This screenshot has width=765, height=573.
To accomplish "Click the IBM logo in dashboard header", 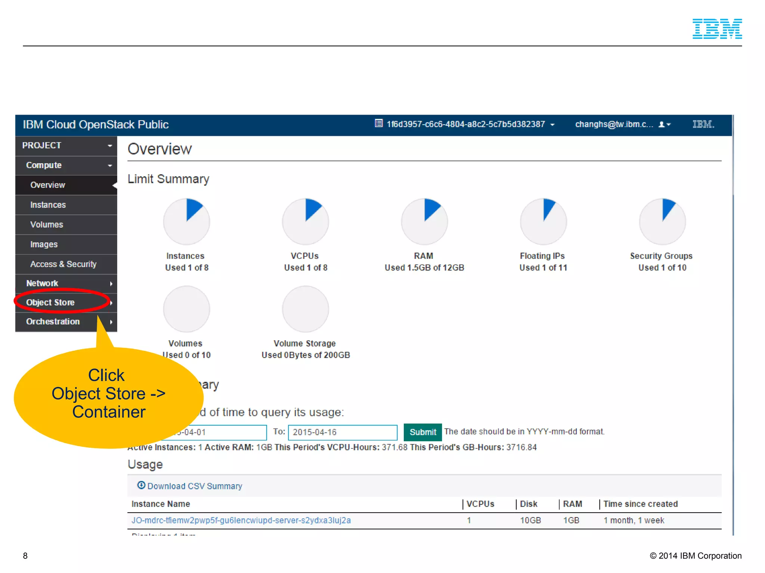I will coord(703,124).
